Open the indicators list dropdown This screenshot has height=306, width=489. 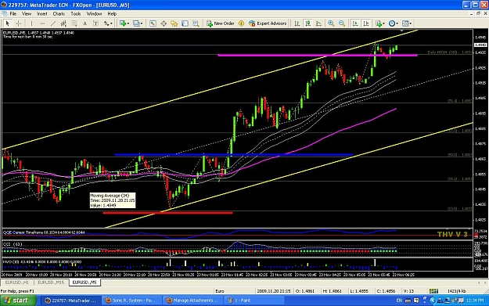[x=379, y=23]
